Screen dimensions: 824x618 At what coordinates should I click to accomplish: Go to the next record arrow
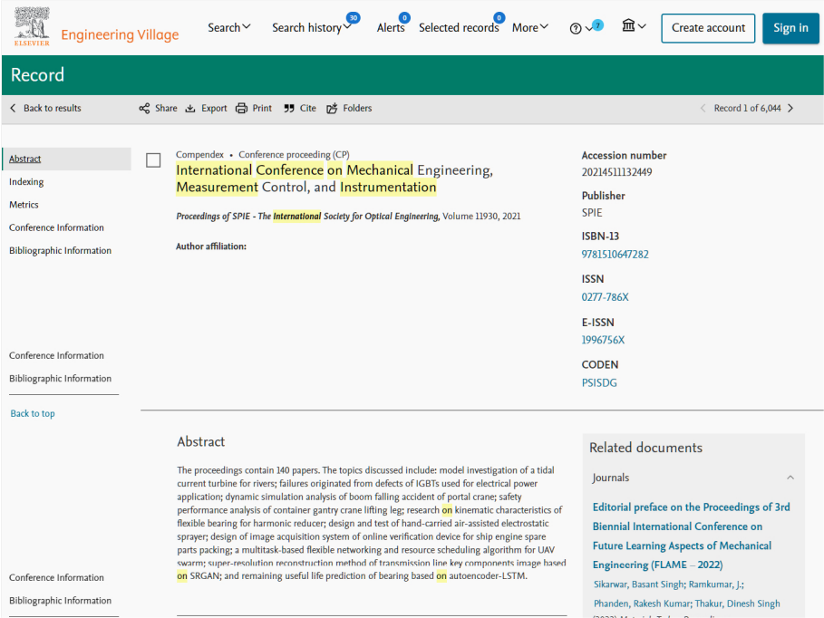pyautogui.click(x=790, y=108)
